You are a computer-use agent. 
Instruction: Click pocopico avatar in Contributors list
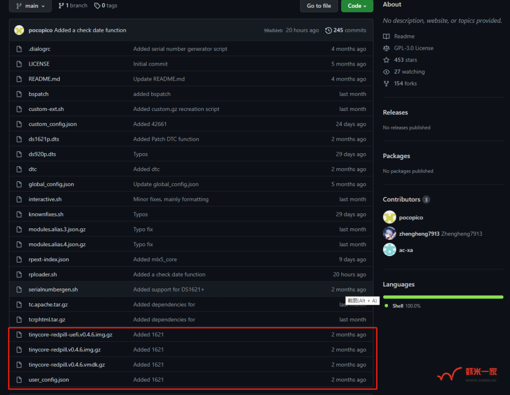click(389, 217)
